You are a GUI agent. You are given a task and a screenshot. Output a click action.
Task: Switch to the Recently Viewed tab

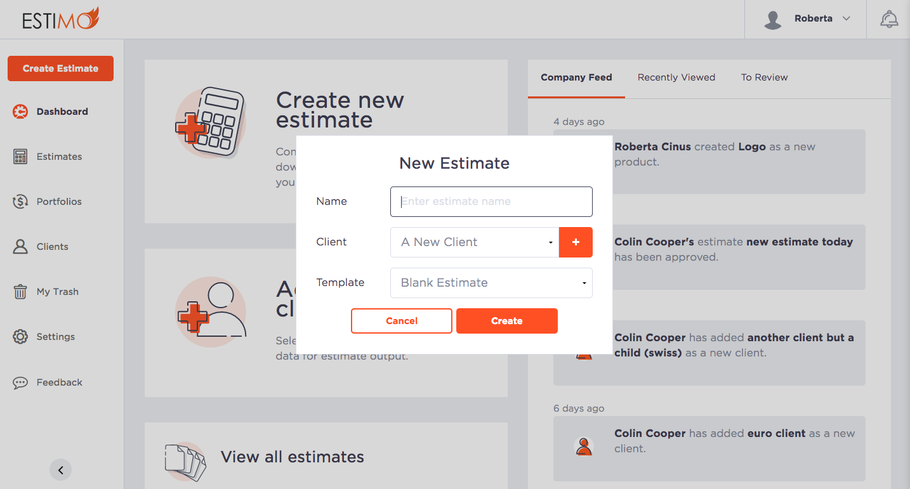click(x=676, y=77)
